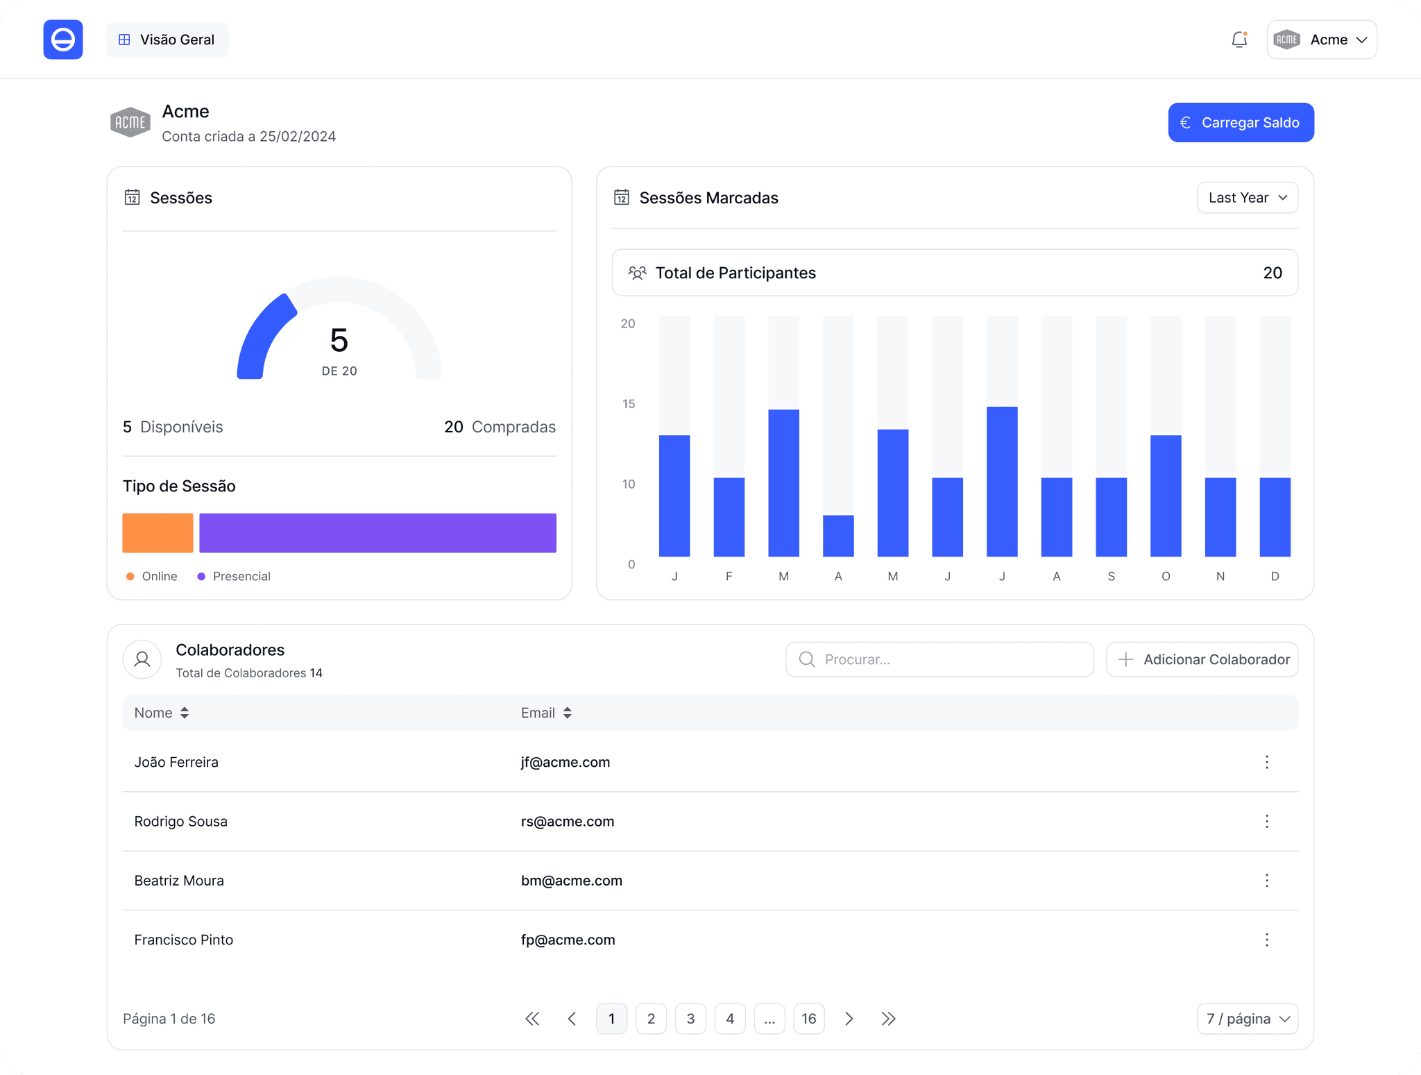Click the '5 Disponíveis' value
Viewport: 1421px width, 1075px height.
pyautogui.click(x=173, y=427)
